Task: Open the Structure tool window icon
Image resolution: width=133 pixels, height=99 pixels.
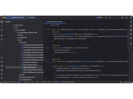Action: tap(2, 35)
